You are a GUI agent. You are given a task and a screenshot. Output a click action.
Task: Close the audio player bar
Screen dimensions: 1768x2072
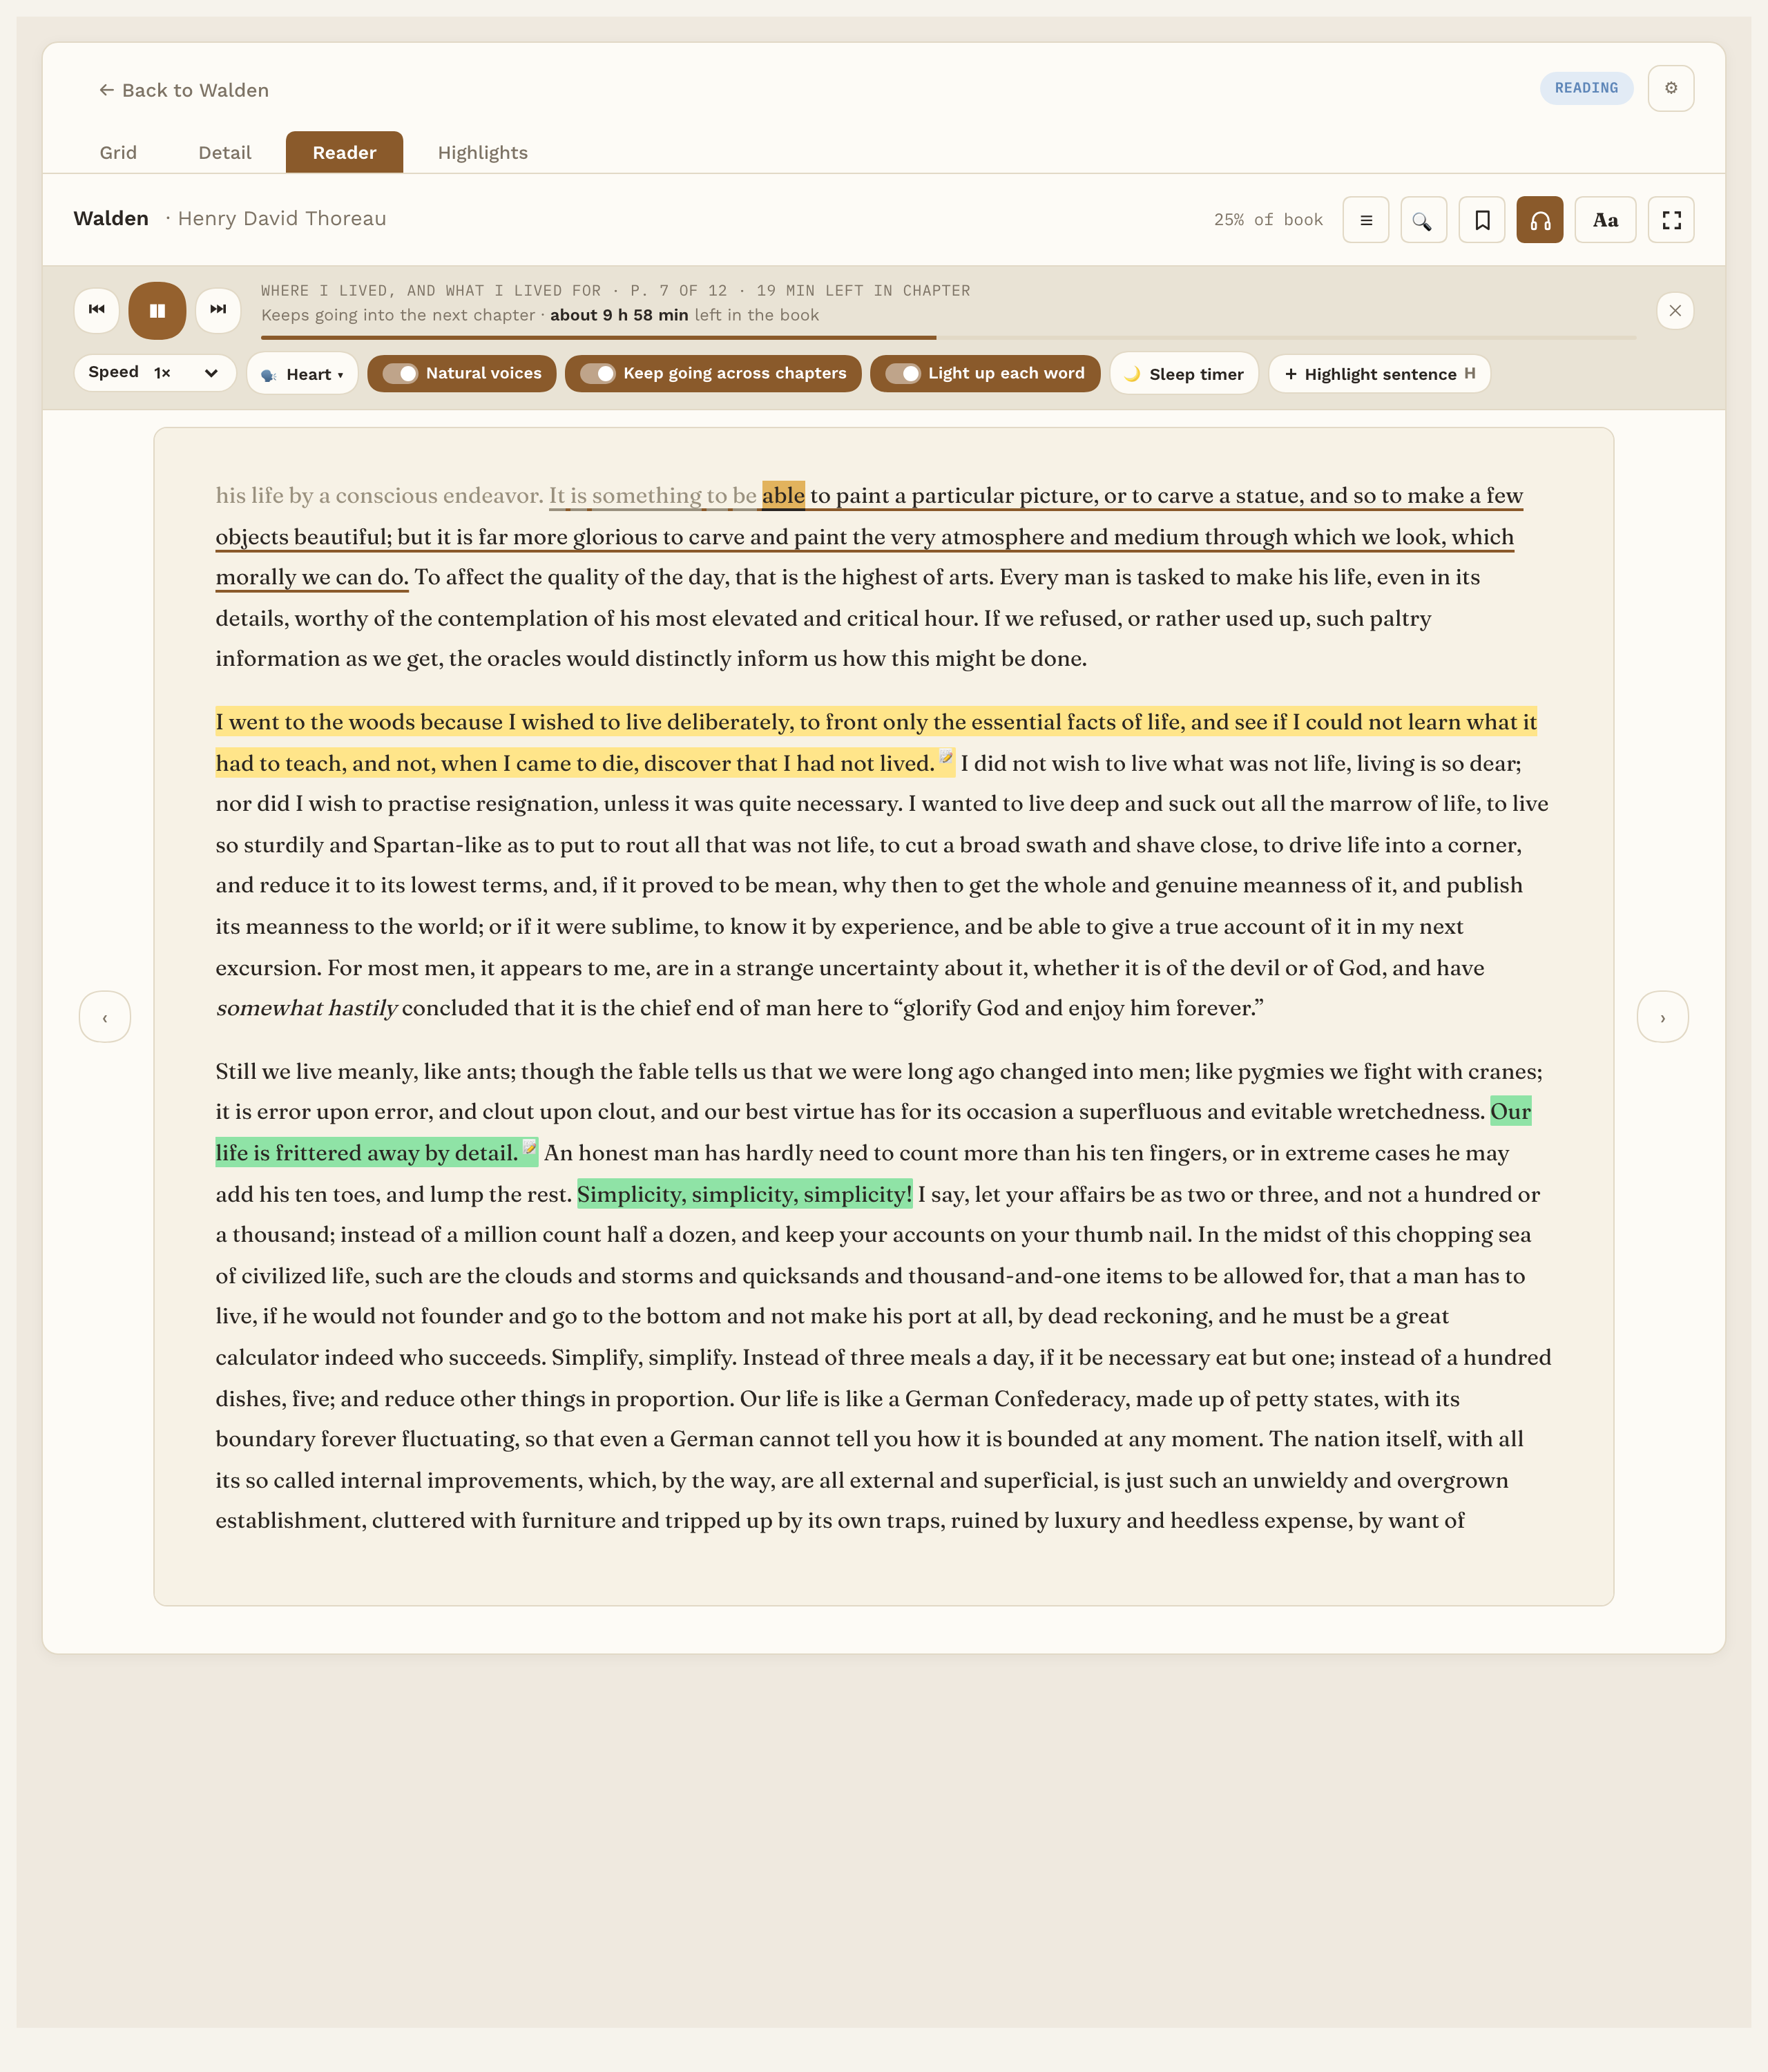[x=1675, y=311]
